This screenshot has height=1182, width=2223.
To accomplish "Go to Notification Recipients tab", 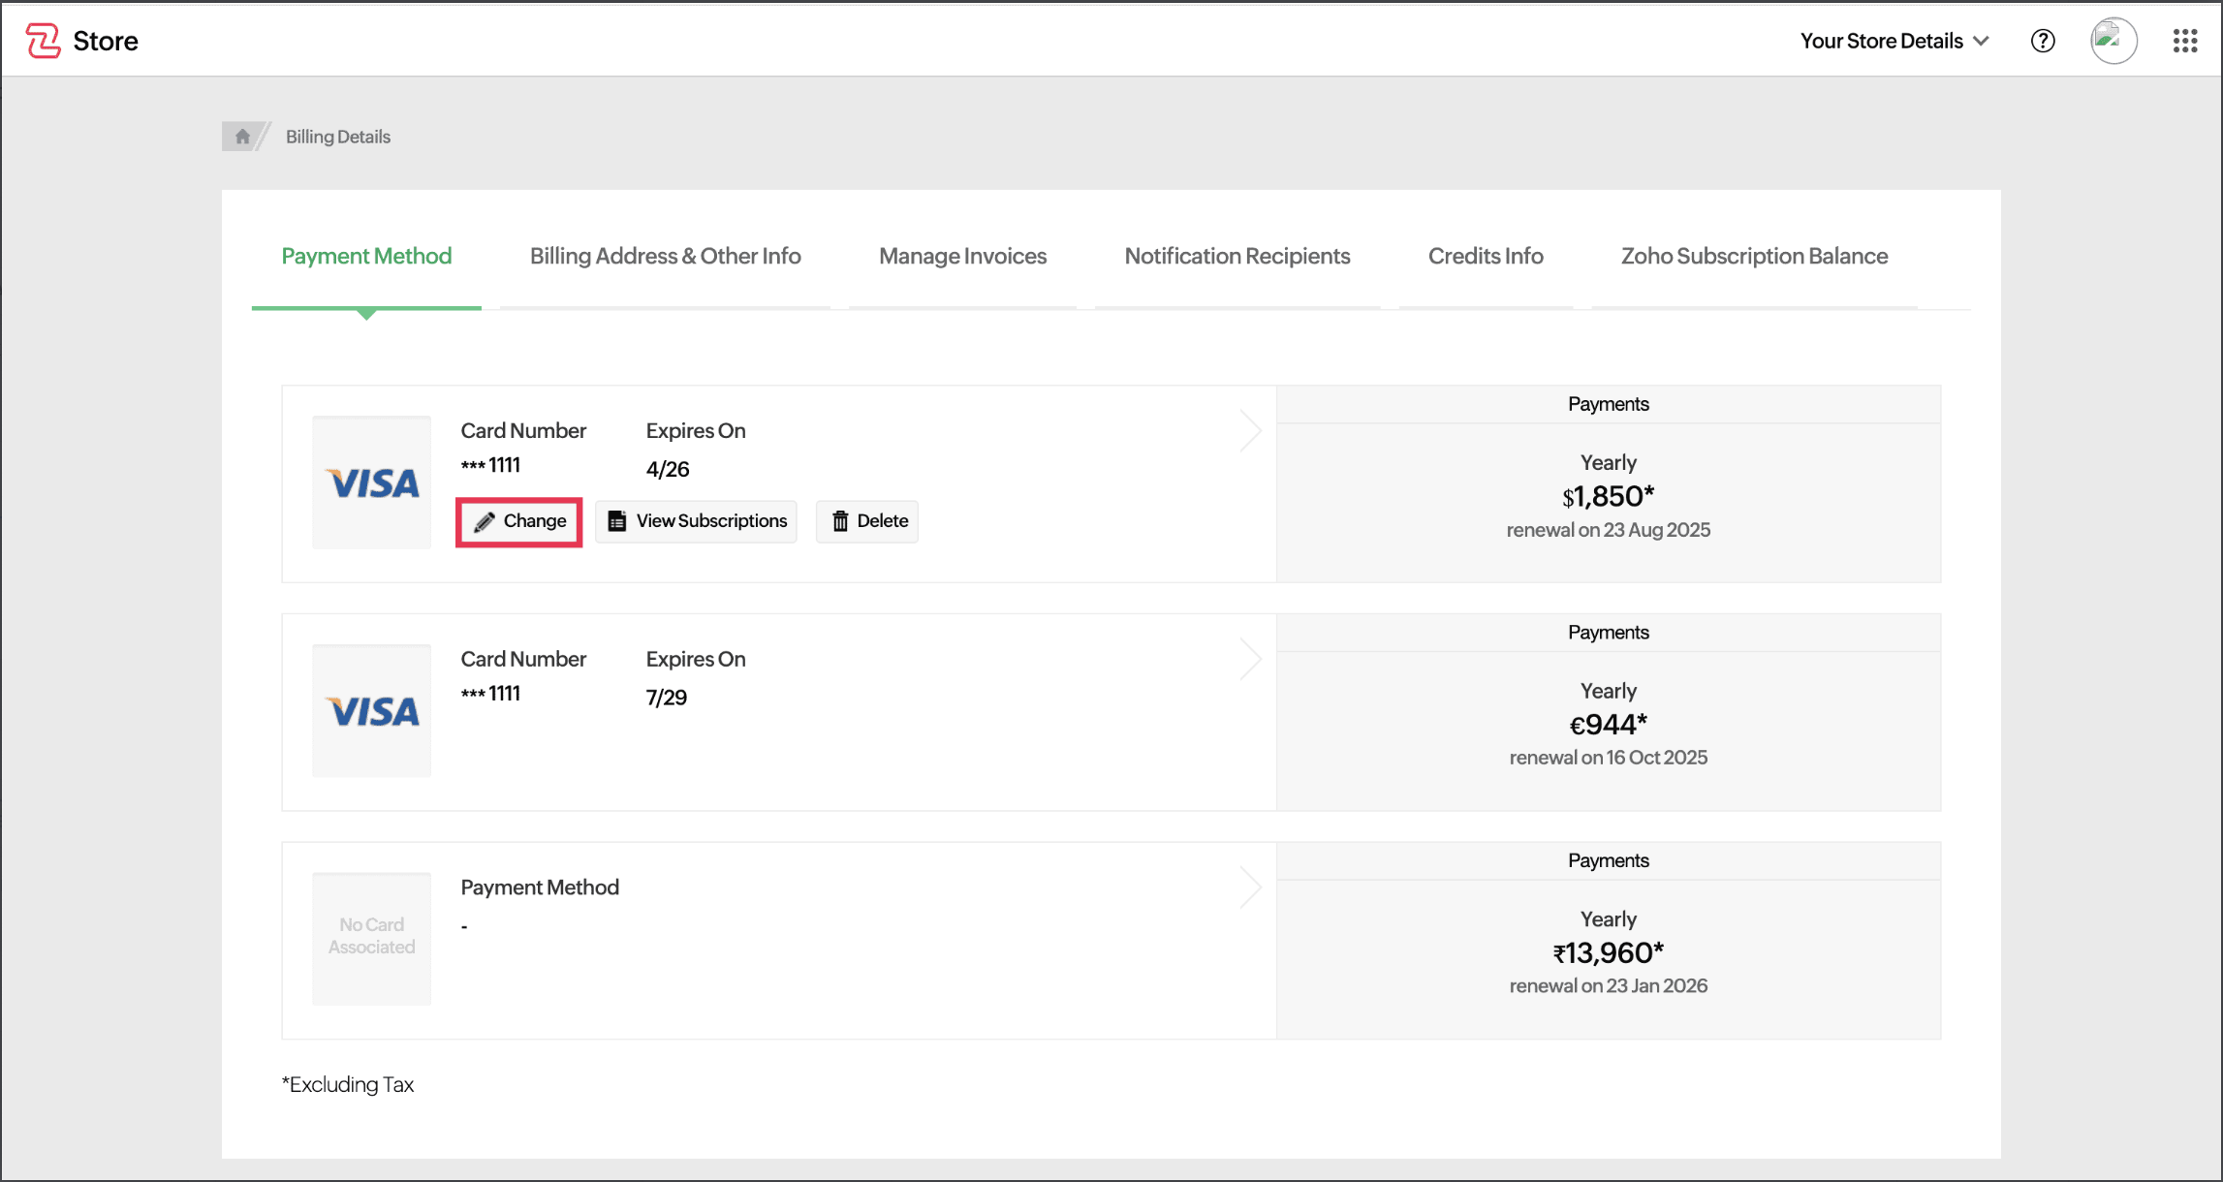I will 1237,256.
